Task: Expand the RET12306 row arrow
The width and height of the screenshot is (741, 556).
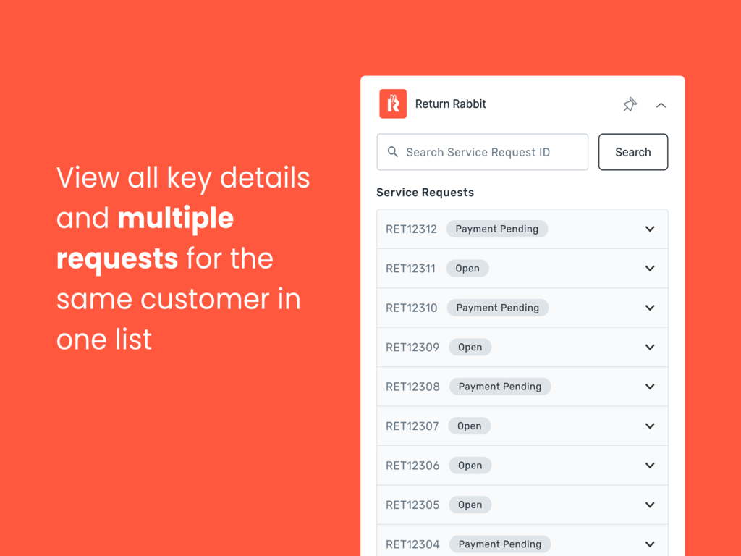Action: [650, 466]
